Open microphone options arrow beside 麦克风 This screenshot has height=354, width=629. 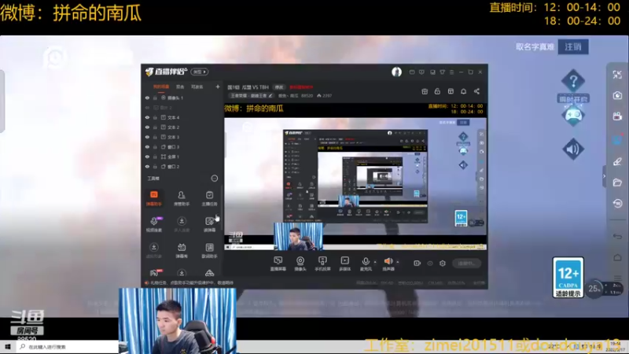coord(375,262)
